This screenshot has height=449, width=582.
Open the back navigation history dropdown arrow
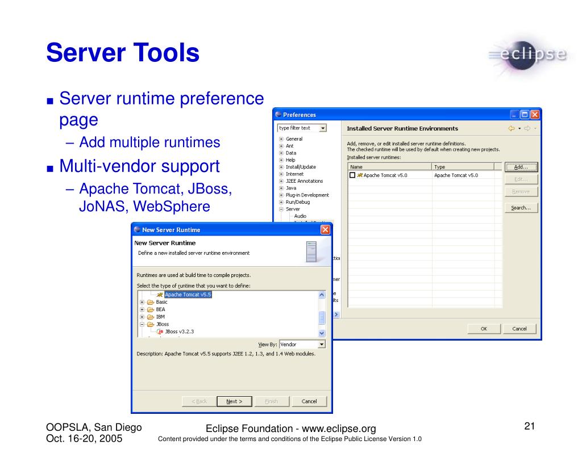[x=519, y=129]
